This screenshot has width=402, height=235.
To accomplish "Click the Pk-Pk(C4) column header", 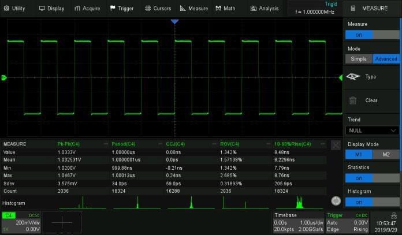I will click(69, 144).
